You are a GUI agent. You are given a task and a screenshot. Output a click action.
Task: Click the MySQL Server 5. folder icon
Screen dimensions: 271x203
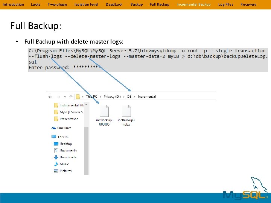[56, 112]
